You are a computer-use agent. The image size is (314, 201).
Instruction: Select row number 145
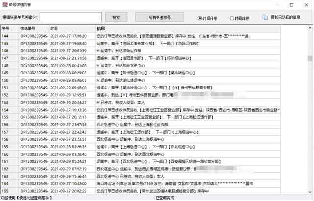(x=10, y=44)
